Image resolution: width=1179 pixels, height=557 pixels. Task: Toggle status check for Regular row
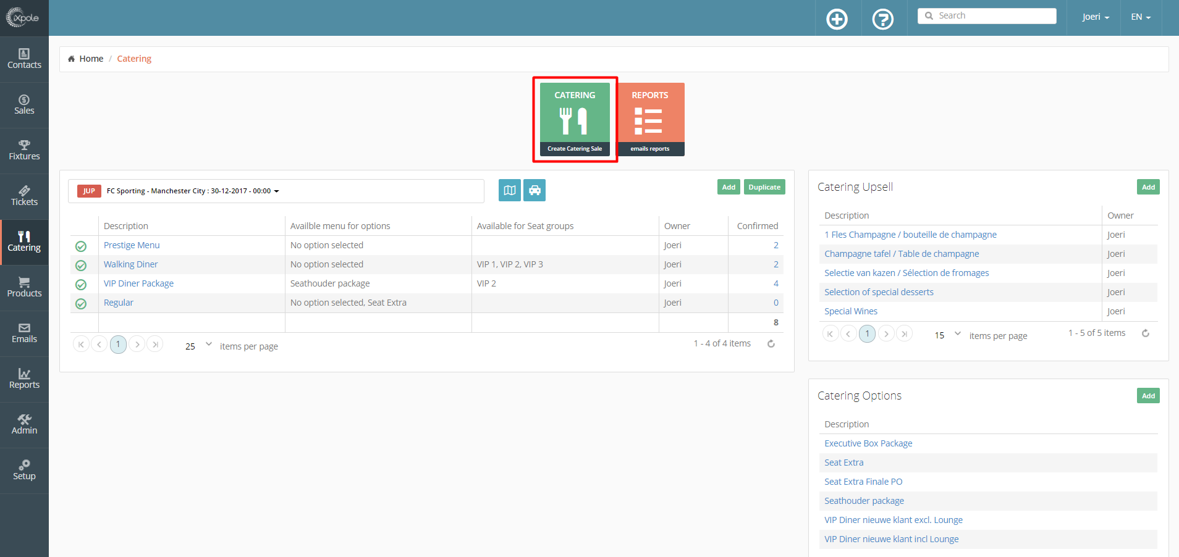click(81, 304)
